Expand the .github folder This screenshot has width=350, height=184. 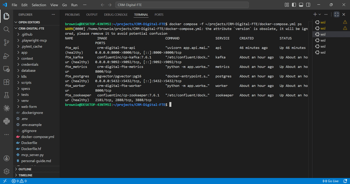click(x=26, y=34)
